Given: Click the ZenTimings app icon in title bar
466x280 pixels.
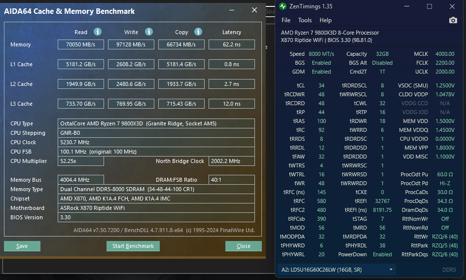Looking at the screenshot, I should click(283, 6).
